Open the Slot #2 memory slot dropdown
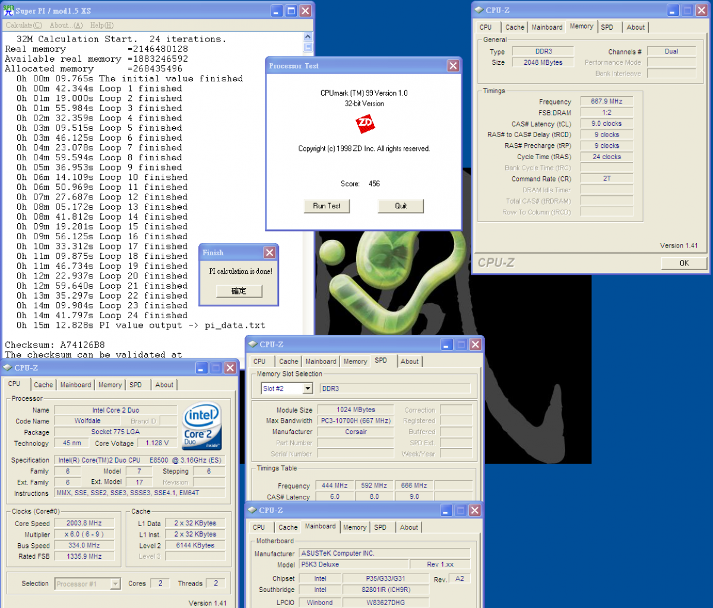This screenshot has width=713, height=608. (308, 388)
